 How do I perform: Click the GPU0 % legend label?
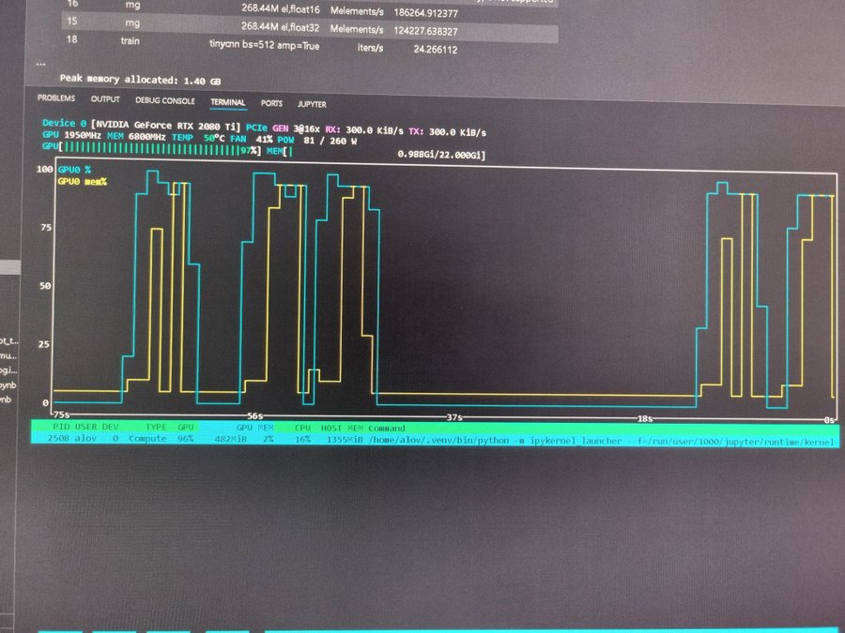point(74,170)
